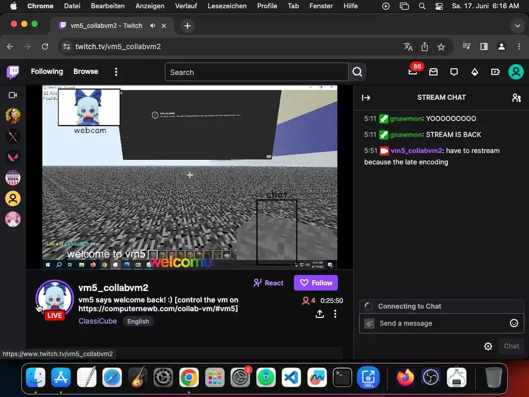
Task: Open macOS Control Center in menu bar
Action: coord(439,6)
